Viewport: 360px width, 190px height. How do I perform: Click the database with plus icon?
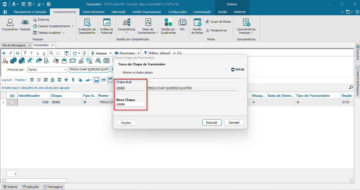22,61
